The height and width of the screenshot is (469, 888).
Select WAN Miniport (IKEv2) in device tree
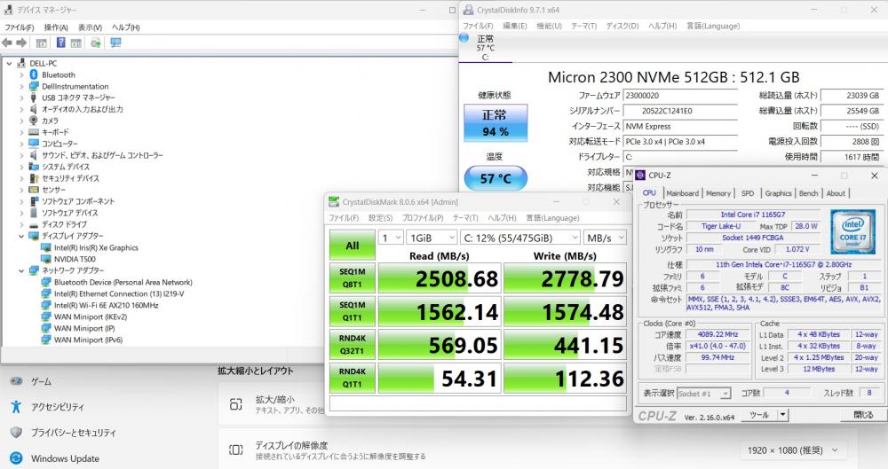point(91,317)
